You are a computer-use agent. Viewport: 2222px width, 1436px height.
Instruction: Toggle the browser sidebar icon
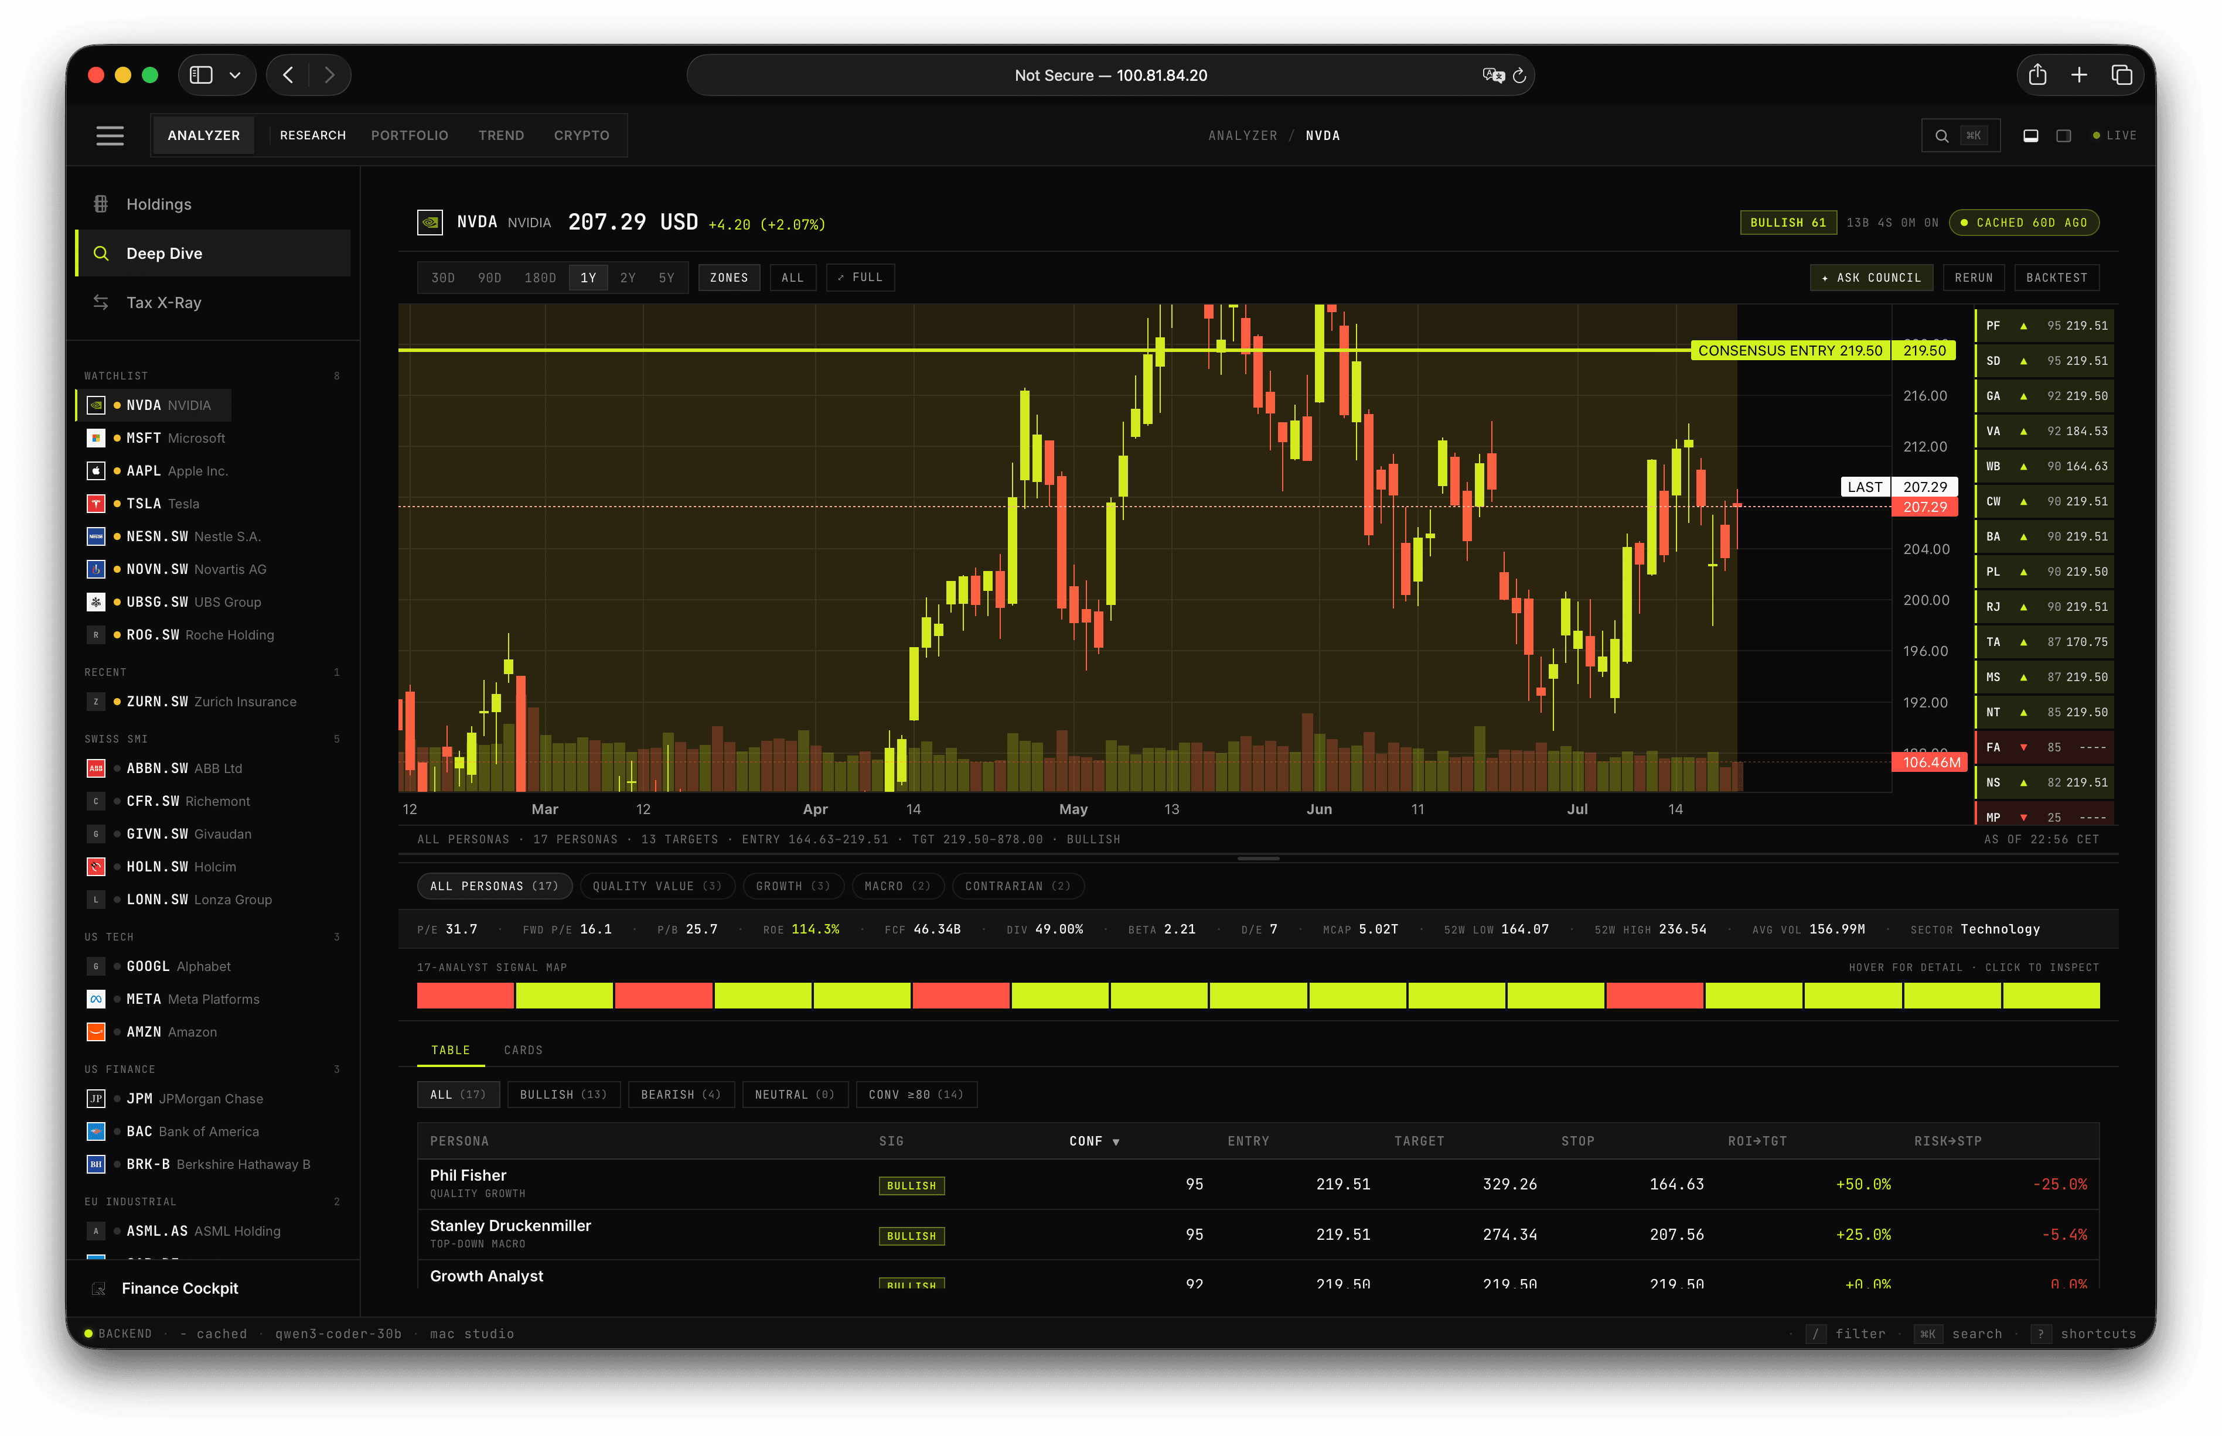pos(202,76)
